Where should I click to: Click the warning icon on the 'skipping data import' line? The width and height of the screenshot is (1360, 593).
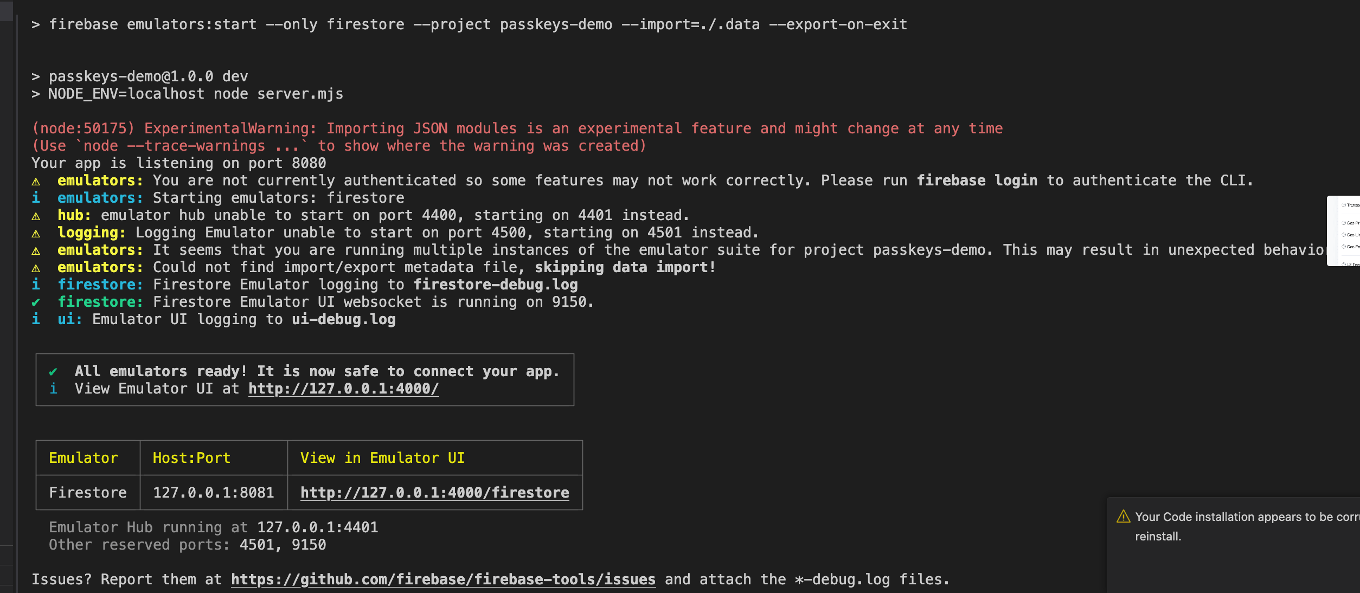[36, 268]
